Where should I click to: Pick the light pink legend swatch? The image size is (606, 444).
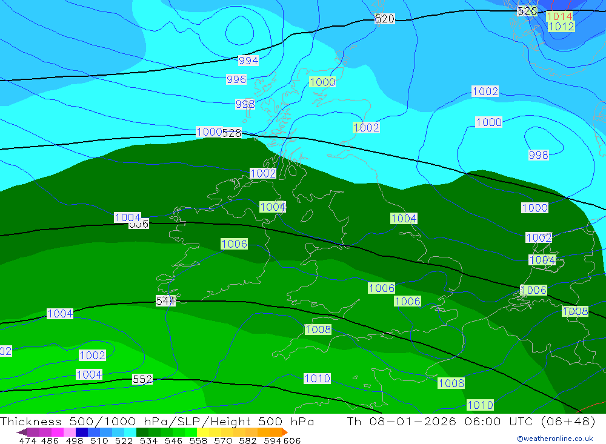(70, 432)
